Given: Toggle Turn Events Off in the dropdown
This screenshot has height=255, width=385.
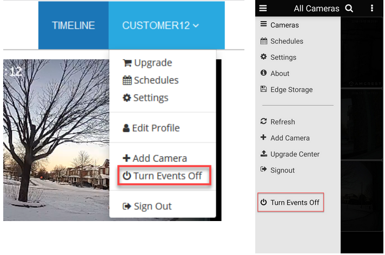Looking at the screenshot, I should point(163,176).
